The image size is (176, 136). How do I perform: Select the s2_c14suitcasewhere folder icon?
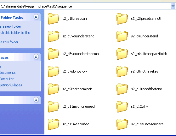point(122,124)
